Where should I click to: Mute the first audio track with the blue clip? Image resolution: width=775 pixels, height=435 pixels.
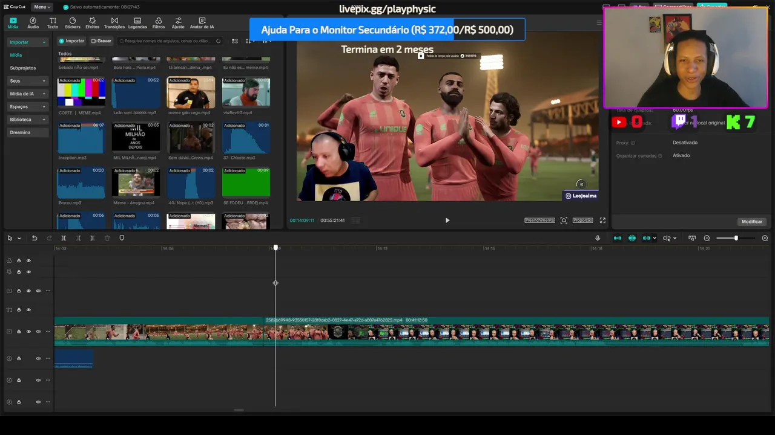[x=38, y=358]
